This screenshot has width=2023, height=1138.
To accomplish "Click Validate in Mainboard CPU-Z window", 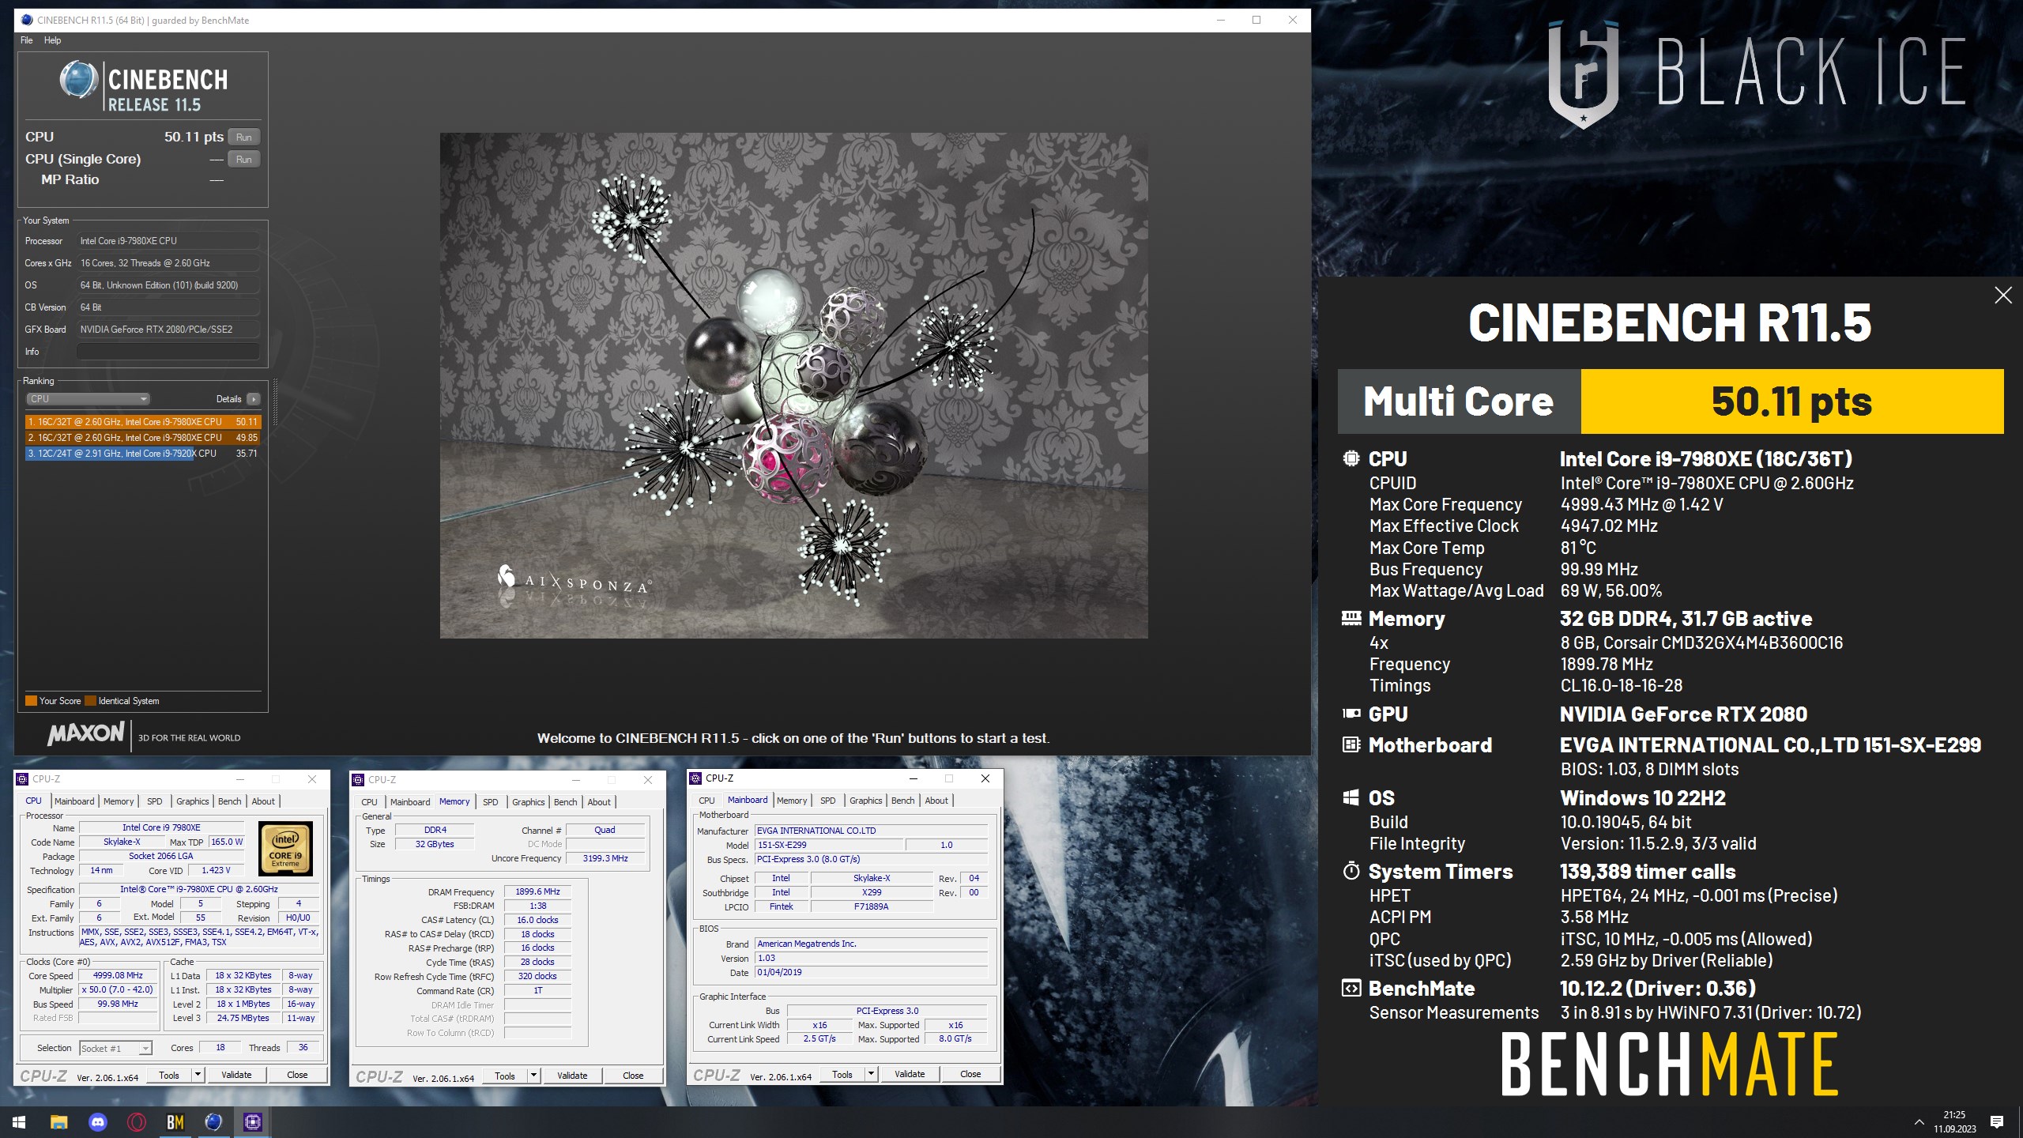I will pyautogui.click(x=910, y=1074).
